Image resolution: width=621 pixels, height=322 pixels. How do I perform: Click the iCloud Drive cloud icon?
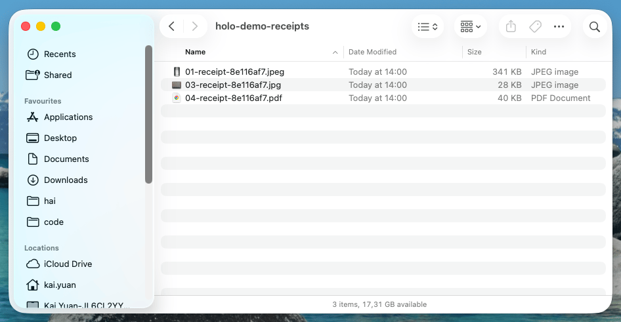point(33,264)
